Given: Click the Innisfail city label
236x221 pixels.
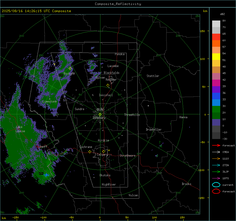Looking at the screenshot, I should tap(106, 95).
